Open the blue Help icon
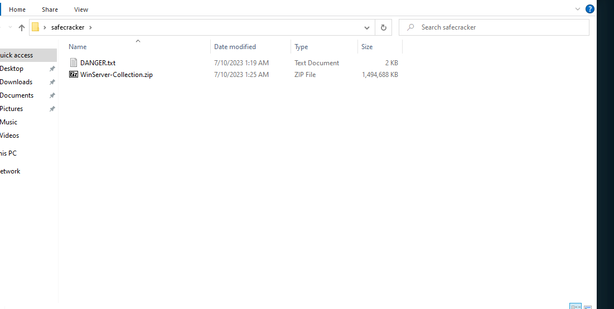The height and width of the screenshot is (309, 614). pos(589,9)
